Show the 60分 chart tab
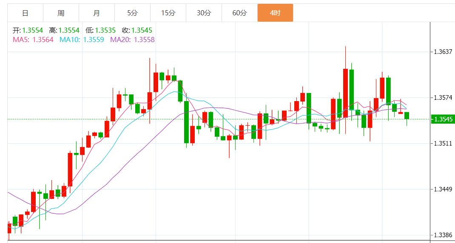Image resolution: width=455 pixels, height=243 pixels. tap(239, 13)
